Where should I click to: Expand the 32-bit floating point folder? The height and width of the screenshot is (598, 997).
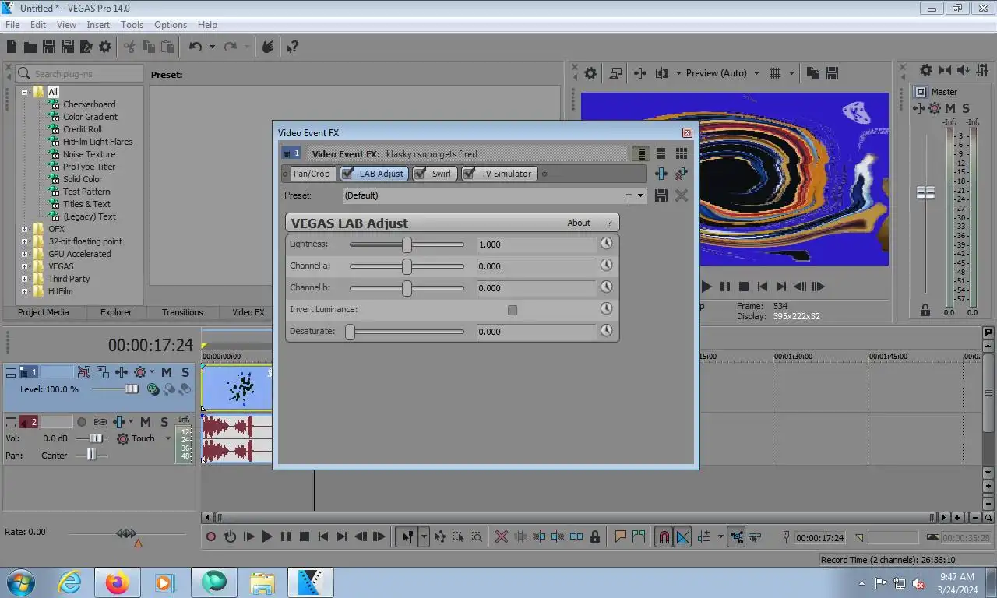[x=24, y=241]
